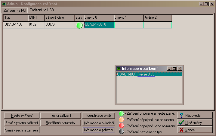Select the UDAQ-1408 verze 3.03 row
The image size is (216, 136).
pyautogui.click(x=149, y=74)
